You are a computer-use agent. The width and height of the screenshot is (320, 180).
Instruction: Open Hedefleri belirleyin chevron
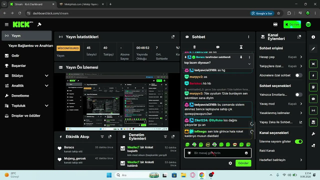click(301, 160)
